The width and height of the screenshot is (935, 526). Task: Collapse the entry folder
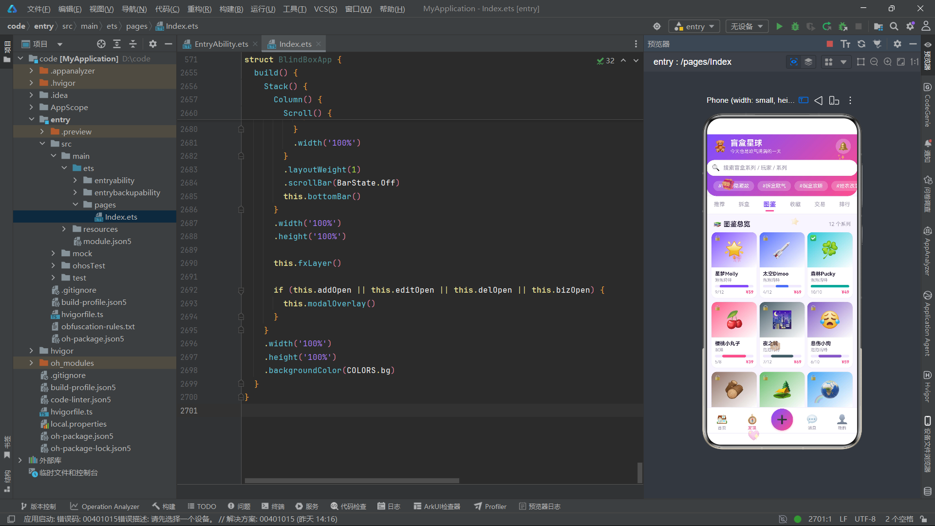pyautogui.click(x=32, y=119)
